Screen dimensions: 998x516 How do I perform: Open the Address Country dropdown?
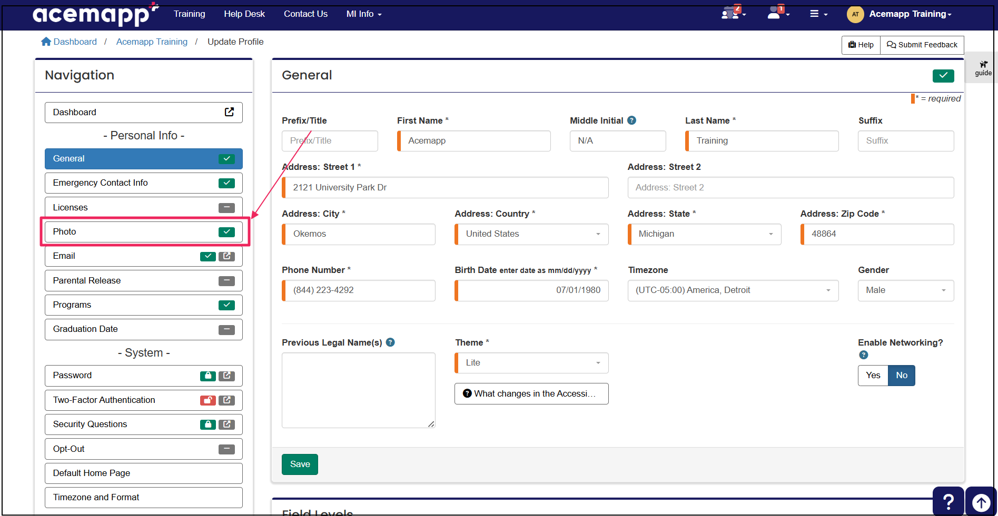coord(531,234)
